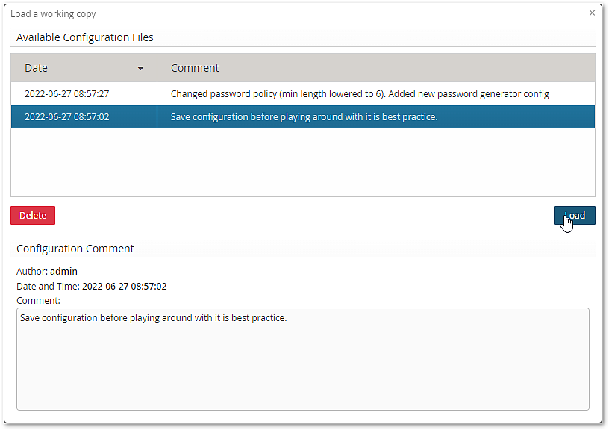Close the Load a working copy dialog

[x=592, y=13]
